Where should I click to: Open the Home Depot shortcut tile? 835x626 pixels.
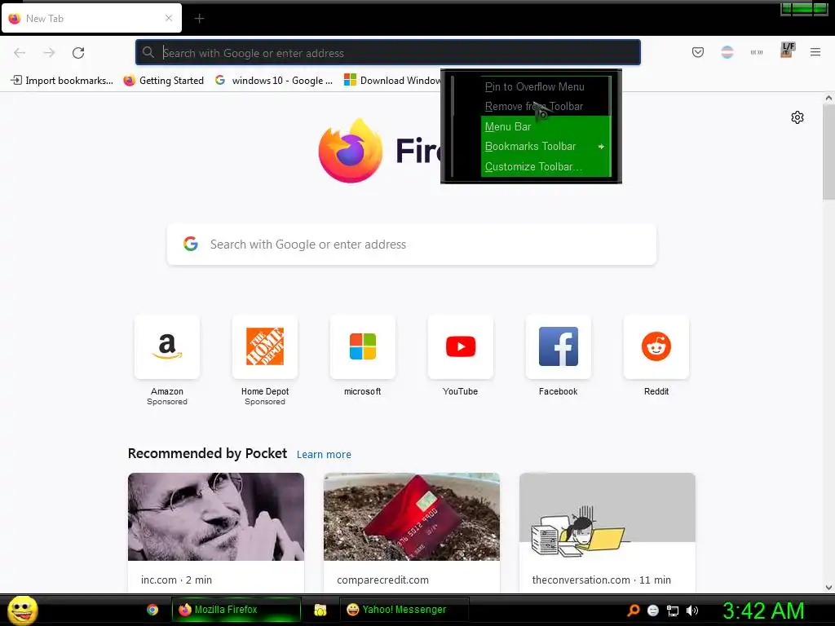coord(265,346)
